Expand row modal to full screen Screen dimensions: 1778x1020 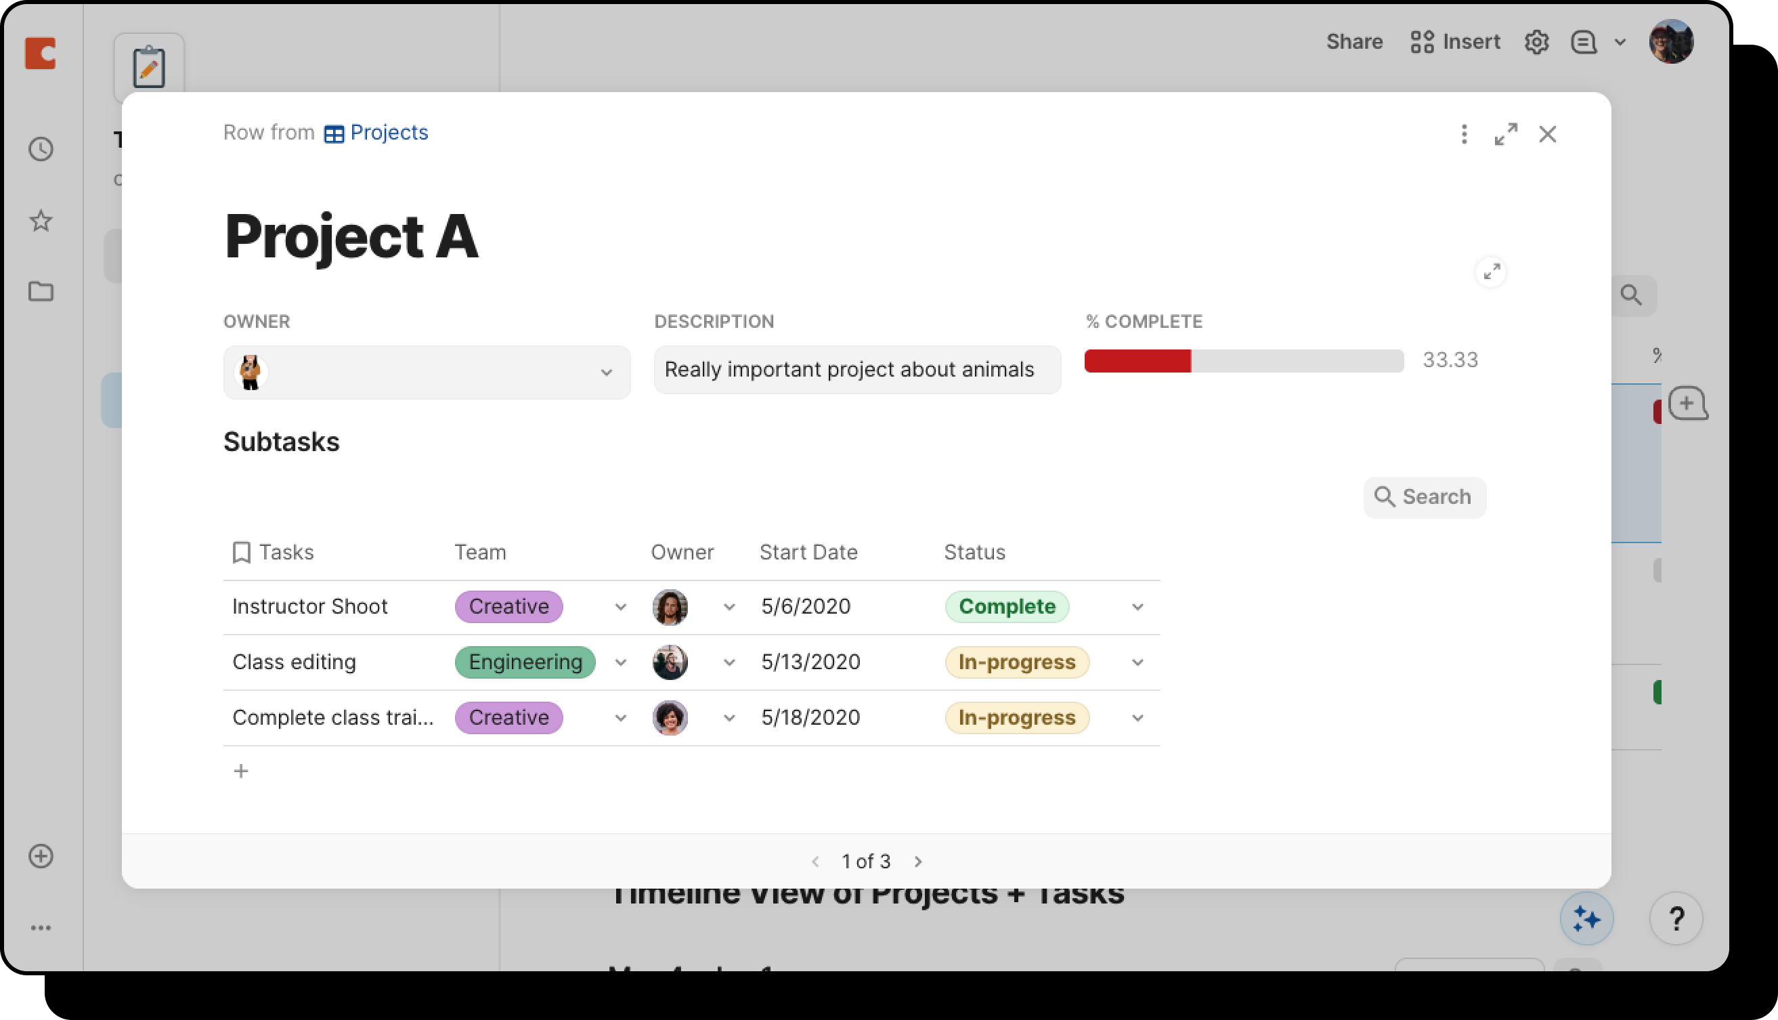coord(1506,134)
